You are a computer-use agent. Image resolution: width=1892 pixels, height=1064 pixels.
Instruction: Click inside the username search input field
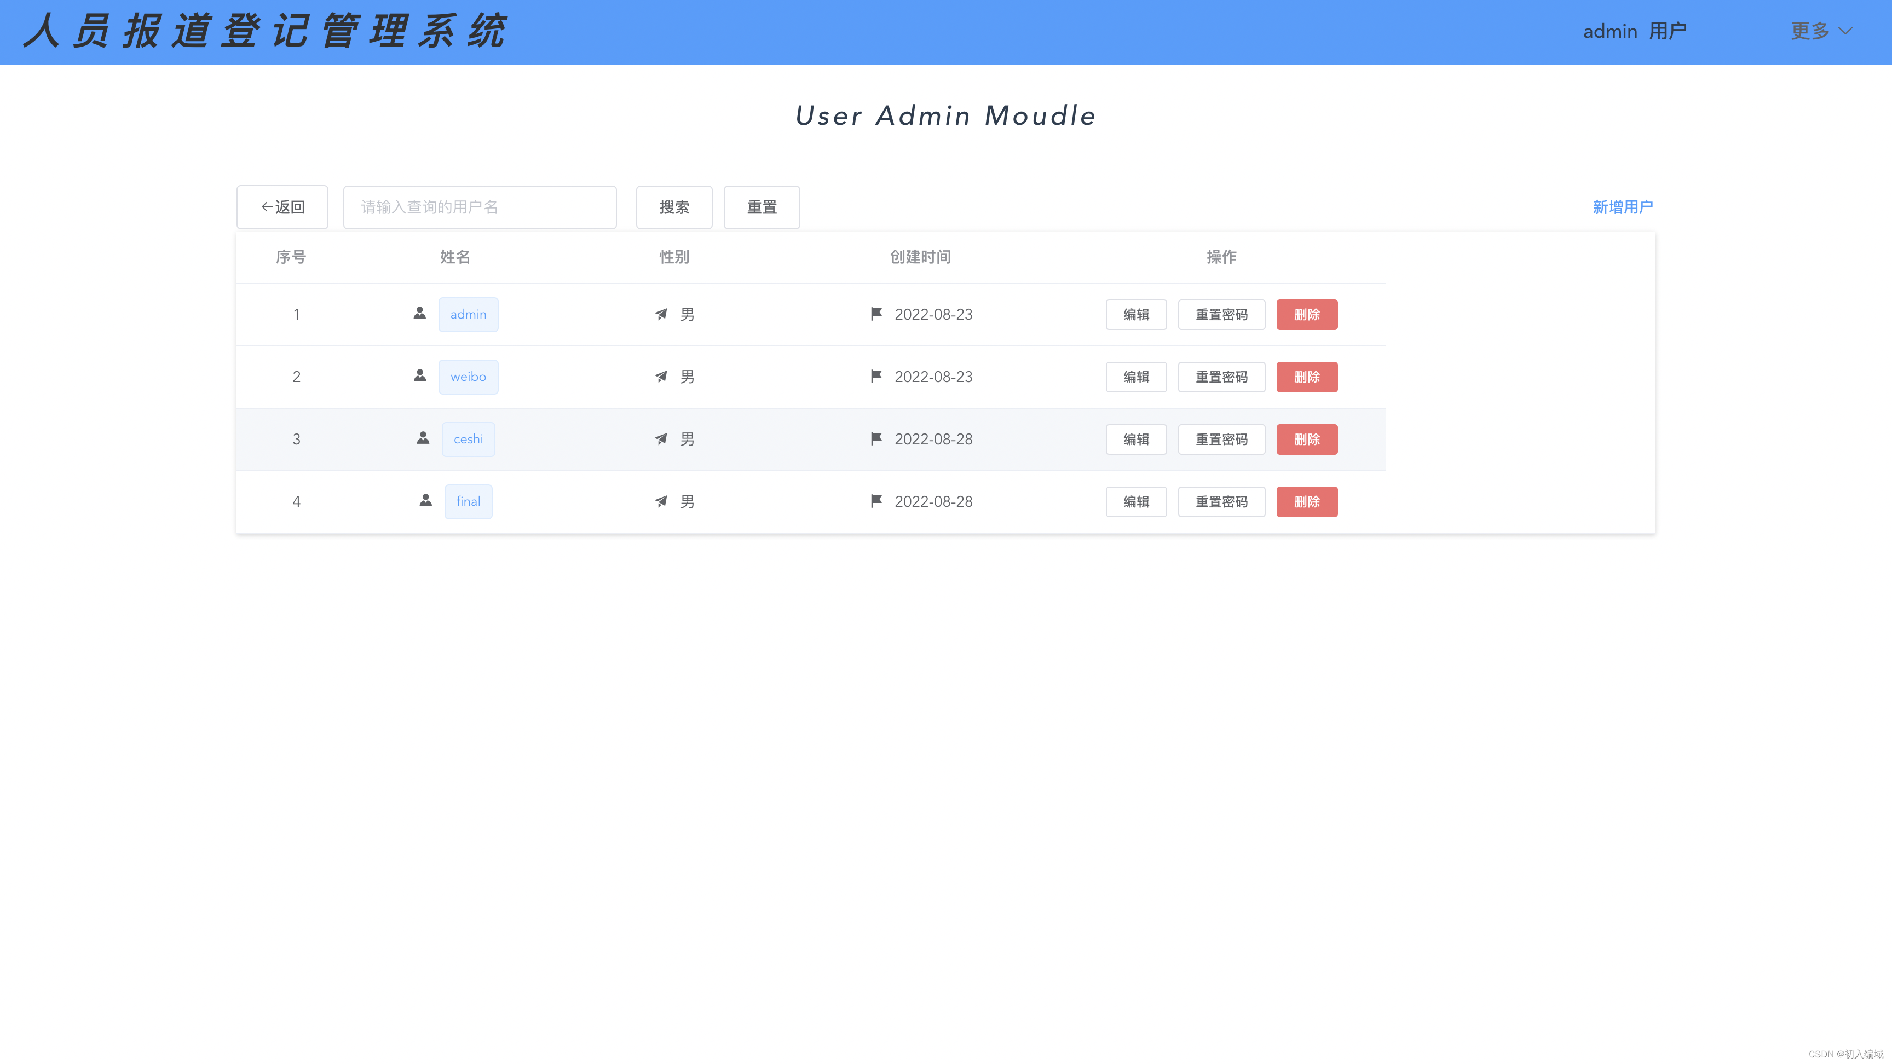pyautogui.click(x=479, y=206)
